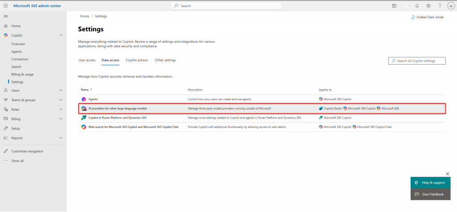457x212 pixels.
Task: Click the Name column sort arrow
Action: coord(91,90)
